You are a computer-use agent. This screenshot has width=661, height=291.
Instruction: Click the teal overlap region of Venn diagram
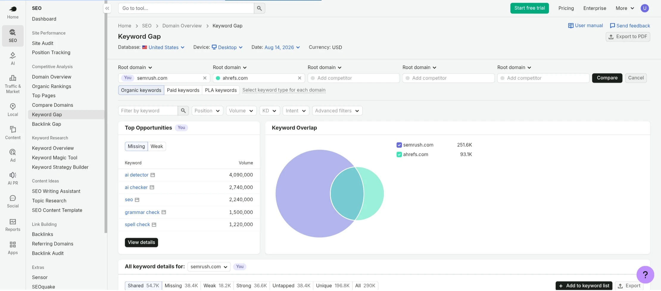tap(347, 194)
